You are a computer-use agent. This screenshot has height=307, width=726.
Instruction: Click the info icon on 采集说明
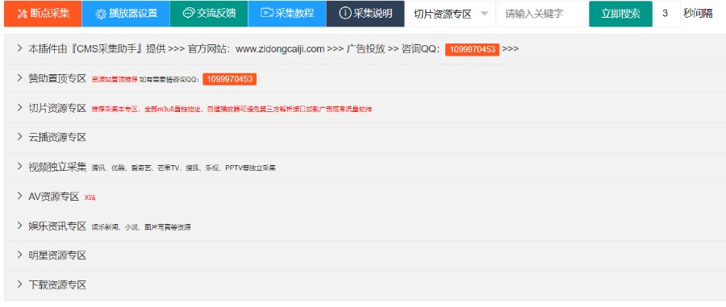pyautogui.click(x=344, y=14)
